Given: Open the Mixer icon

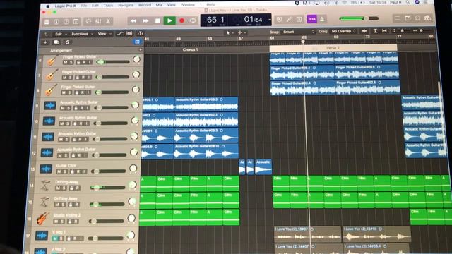Looking at the screenshot, I should coord(98,21).
